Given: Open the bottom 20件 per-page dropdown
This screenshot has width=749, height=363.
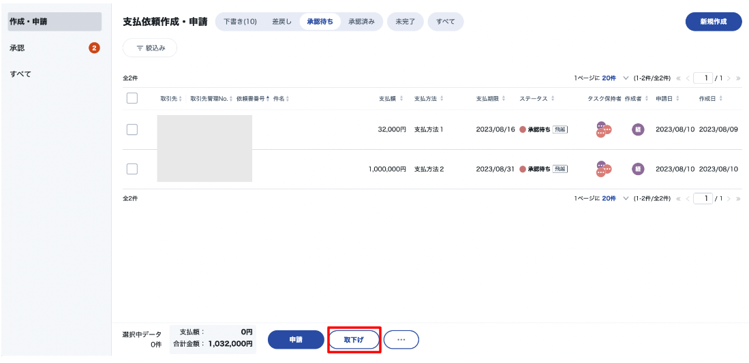Looking at the screenshot, I should click(x=615, y=198).
